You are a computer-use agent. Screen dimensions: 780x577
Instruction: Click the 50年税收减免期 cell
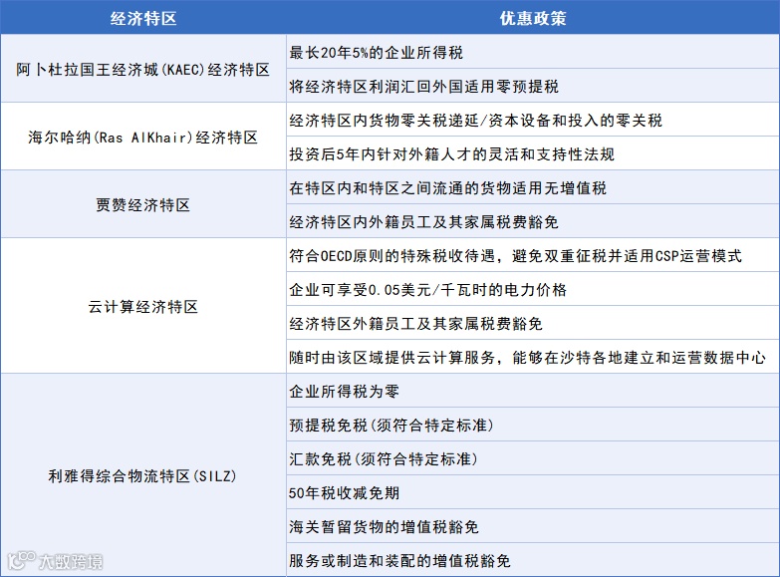pyautogui.click(x=533, y=492)
